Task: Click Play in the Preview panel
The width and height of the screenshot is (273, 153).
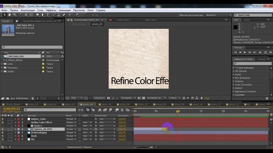Action: tap(245, 52)
